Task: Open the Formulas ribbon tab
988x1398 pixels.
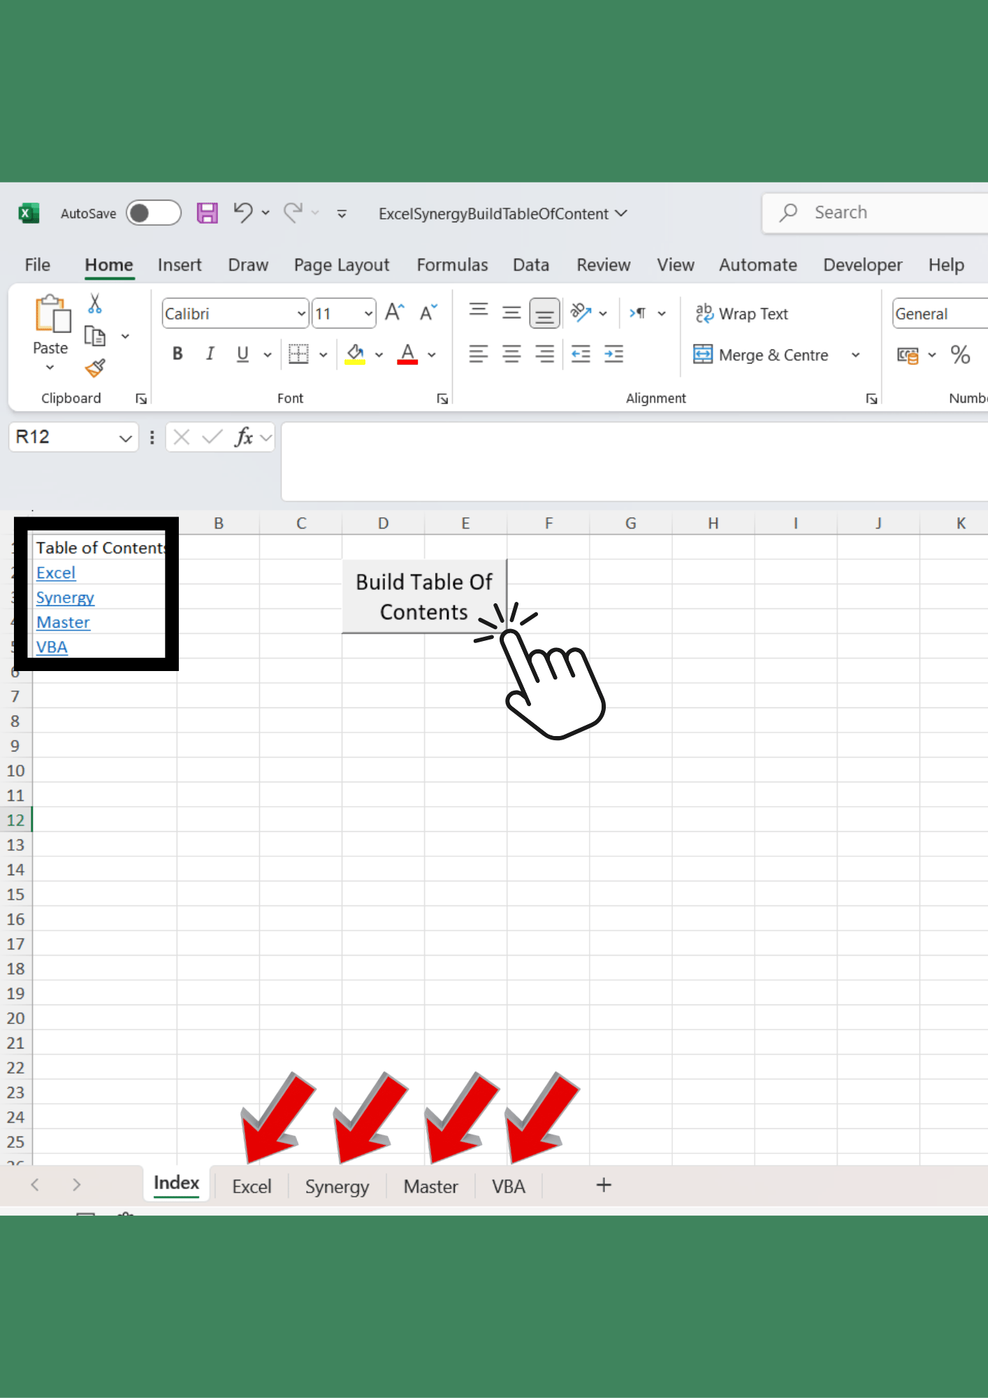Action: pyautogui.click(x=452, y=265)
